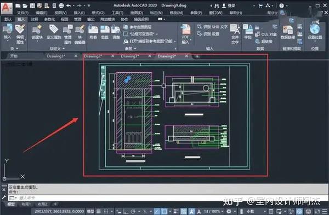Click Recognition Settings (识别 设置) button
This screenshot has width=329, height=215.
tap(208, 34)
